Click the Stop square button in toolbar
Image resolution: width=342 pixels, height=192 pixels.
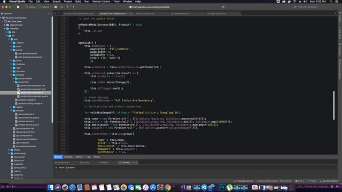[18, 7]
